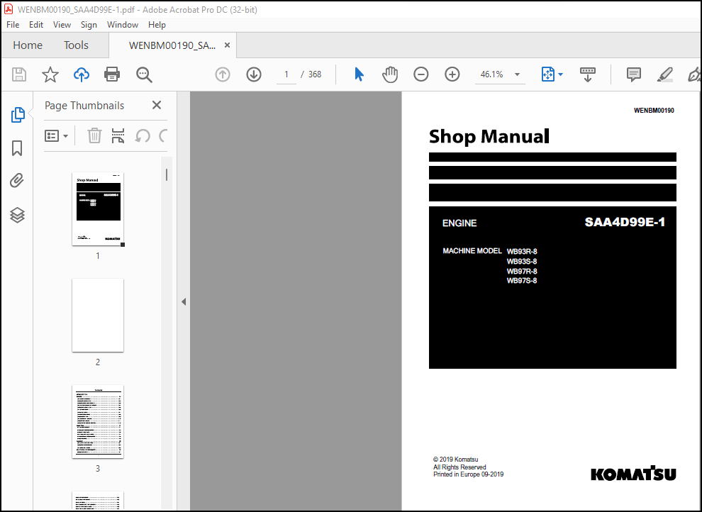
Task: Select blank page 2 thumbnail
Action: 98,315
